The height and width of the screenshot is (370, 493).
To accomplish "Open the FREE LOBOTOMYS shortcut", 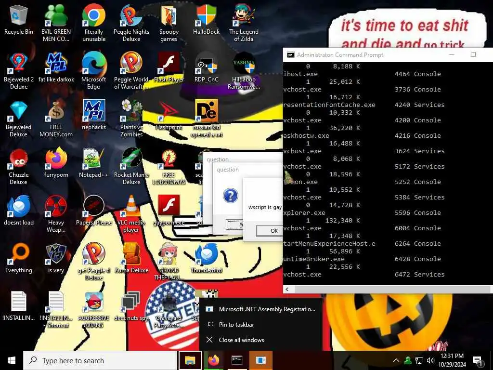I will [169, 167].
